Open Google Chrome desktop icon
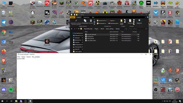The image size is (183, 103). tap(4, 33)
